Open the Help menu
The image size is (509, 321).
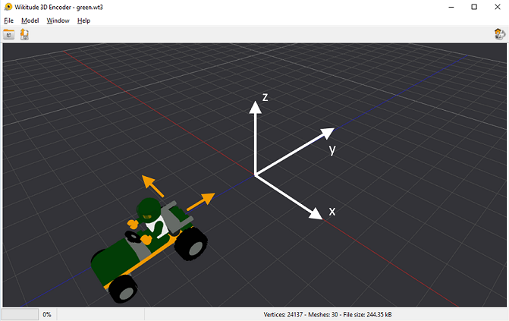coord(83,20)
